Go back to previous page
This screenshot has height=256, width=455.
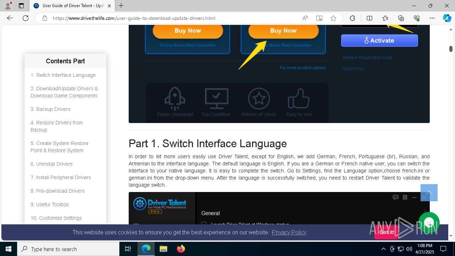coord(10,18)
